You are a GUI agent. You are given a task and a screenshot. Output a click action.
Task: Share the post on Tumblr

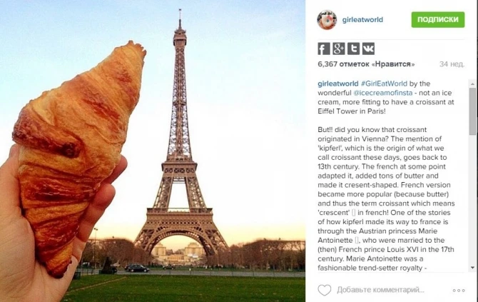coord(353,49)
